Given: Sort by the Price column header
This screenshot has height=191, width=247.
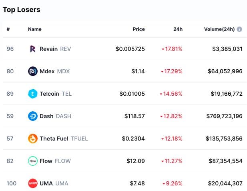Looking at the screenshot, I should (139, 29).
